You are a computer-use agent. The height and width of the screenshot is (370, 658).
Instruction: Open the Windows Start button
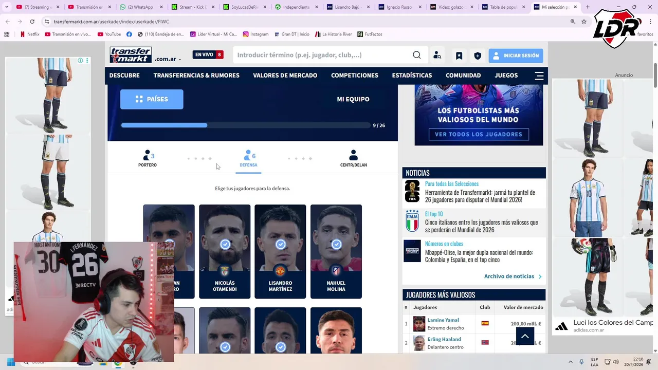coord(10,362)
